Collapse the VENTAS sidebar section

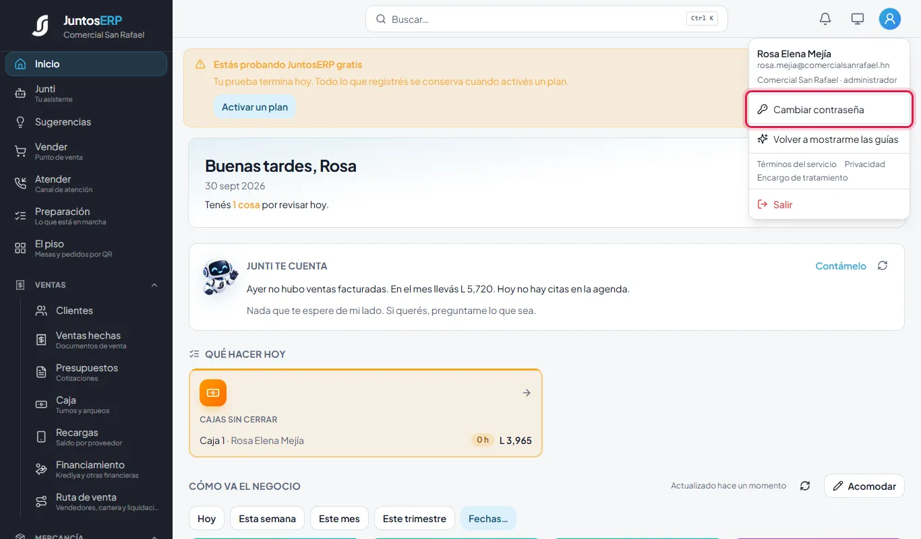click(154, 285)
